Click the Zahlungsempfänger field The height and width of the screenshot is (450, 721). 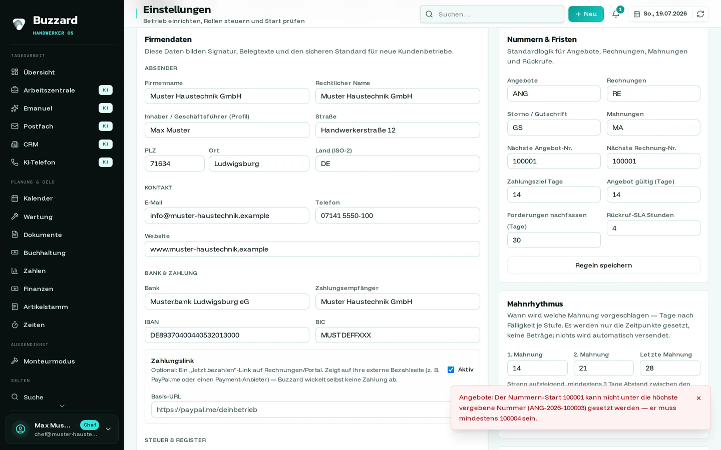398,301
